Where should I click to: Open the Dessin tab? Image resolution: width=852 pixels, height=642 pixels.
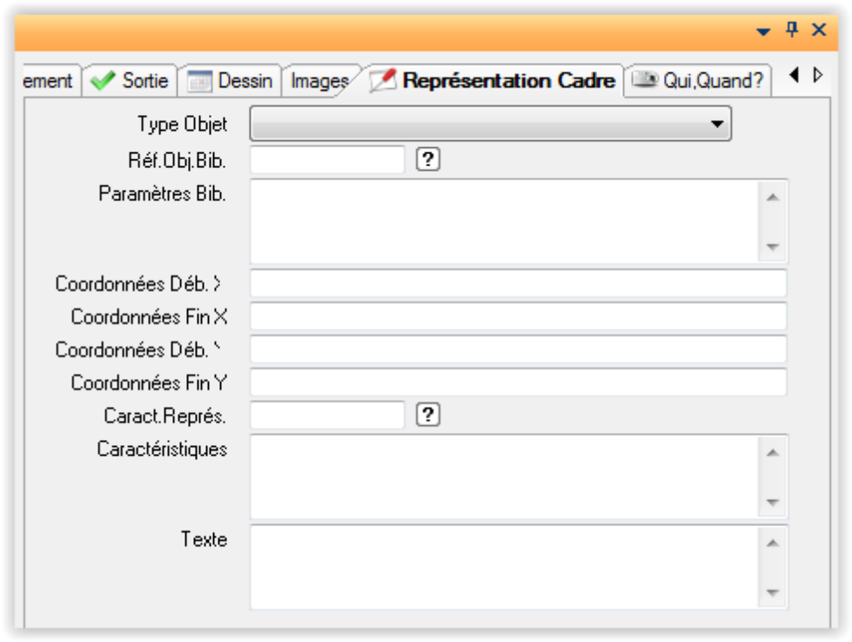231,81
